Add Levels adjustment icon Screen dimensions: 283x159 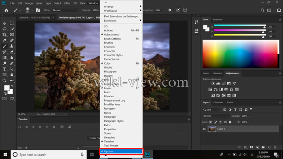click(218, 84)
